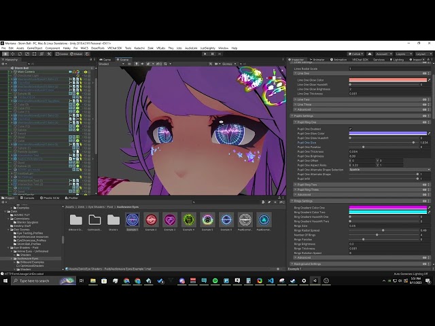
Task: Click the Line One Glow Color eyedropper
Action: coord(429,80)
